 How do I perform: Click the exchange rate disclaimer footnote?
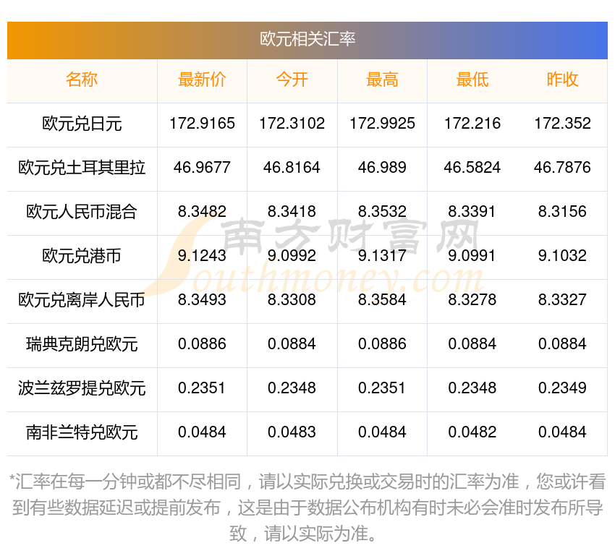coord(307,508)
